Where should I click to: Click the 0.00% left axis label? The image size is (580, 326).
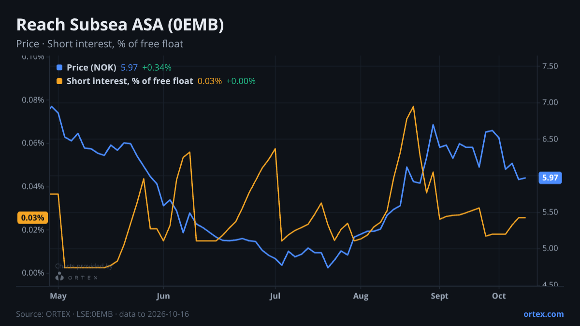(34, 273)
